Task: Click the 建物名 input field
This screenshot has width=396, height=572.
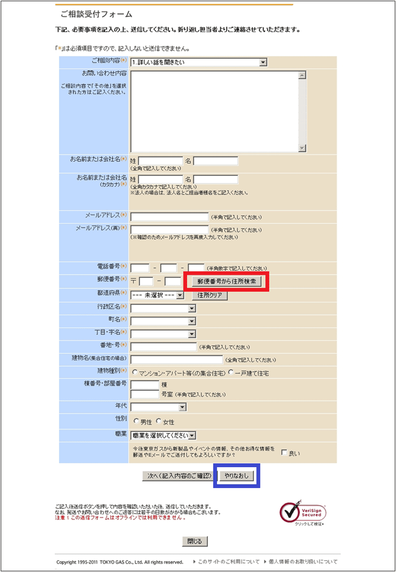Action: pos(176,360)
